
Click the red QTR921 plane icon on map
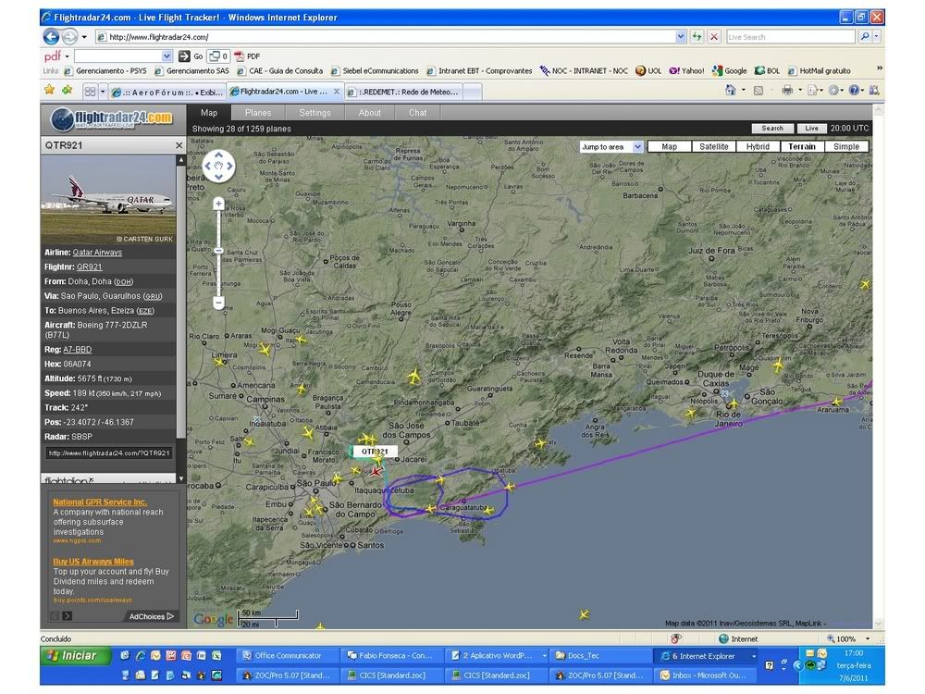point(376,471)
